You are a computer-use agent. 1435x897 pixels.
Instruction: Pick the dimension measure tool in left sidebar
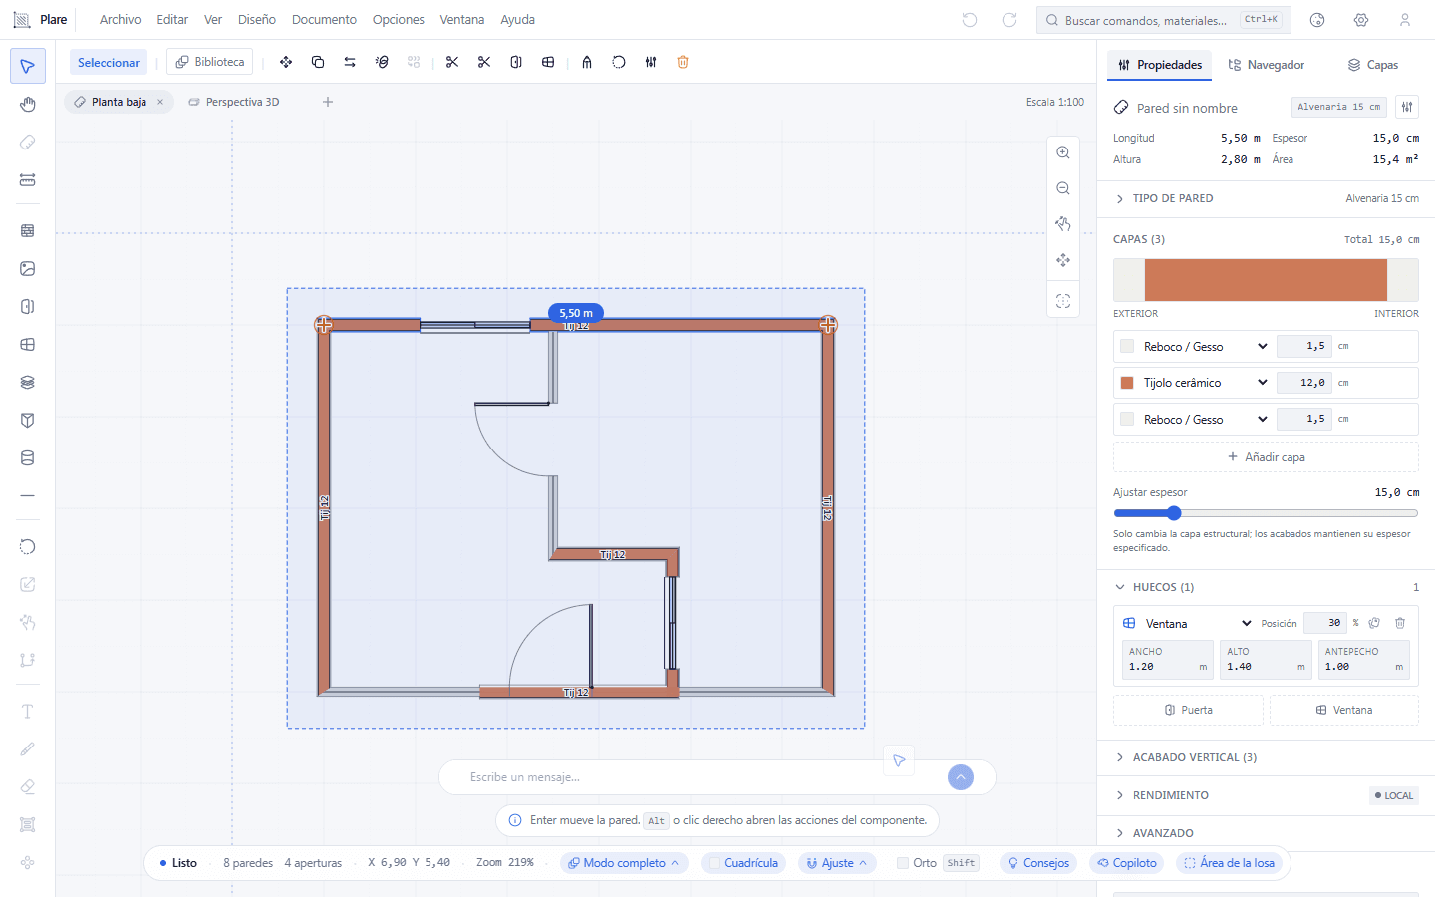pos(28,180)
